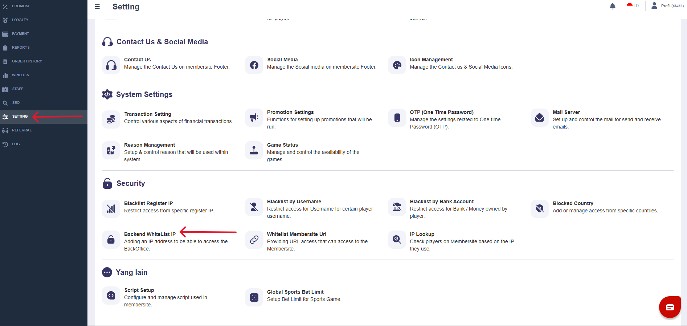687x326 pixels.
Task: Click the Icon Management palette icon
Action: click(397, 65)
